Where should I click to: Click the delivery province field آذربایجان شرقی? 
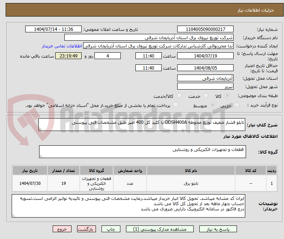click(x=205, y=78)
